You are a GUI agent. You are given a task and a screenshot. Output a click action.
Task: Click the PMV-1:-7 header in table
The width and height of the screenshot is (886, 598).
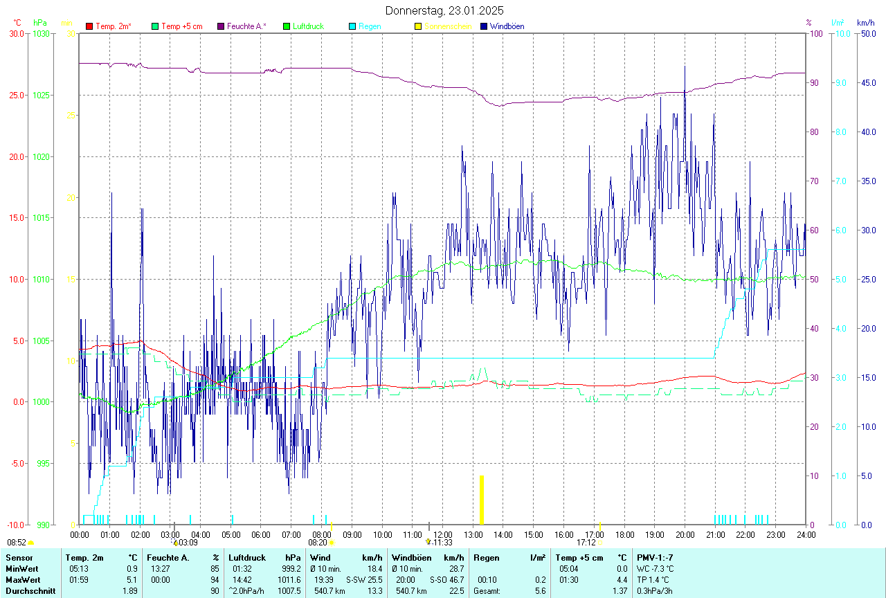coord(655,557)
